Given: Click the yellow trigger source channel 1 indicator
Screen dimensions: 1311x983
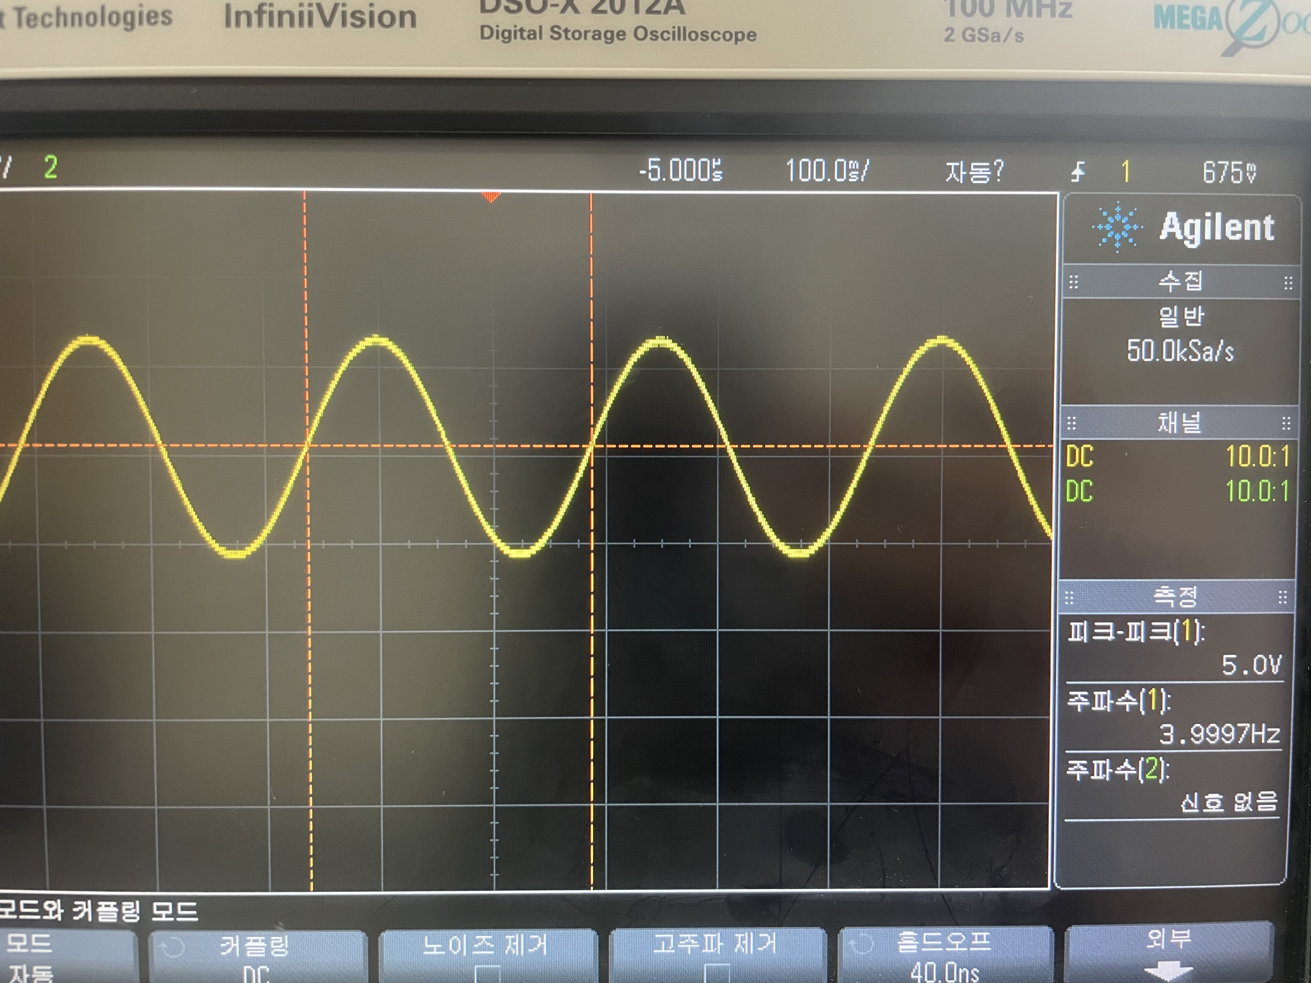Looking at the screenshot, I should (1125, 172).
